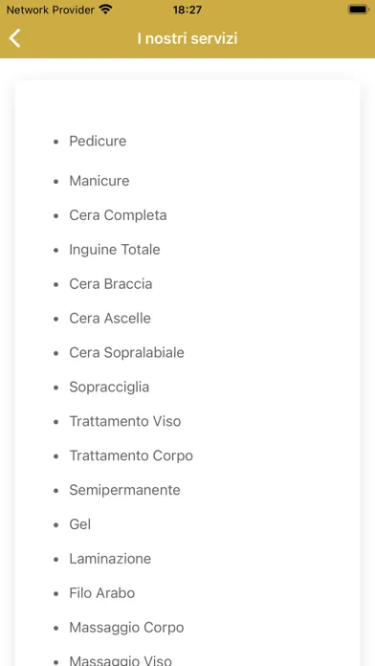Tap Massaggio Corpo in the list
Viewport: 375px width, 666px height.
coord(126,628)
